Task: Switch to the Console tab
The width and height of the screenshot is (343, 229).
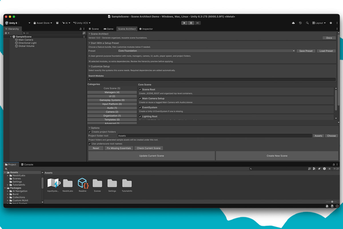Action: click(x=27, y=165)
